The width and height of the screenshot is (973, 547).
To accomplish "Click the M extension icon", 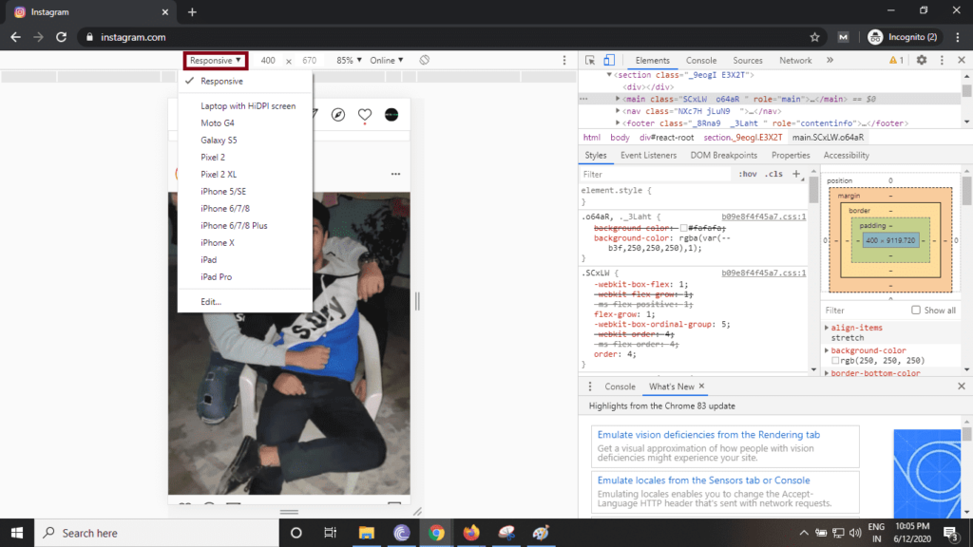I will coord(843,37).
